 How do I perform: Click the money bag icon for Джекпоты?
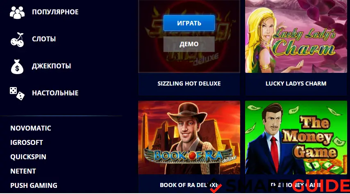(x=17, y=67)
